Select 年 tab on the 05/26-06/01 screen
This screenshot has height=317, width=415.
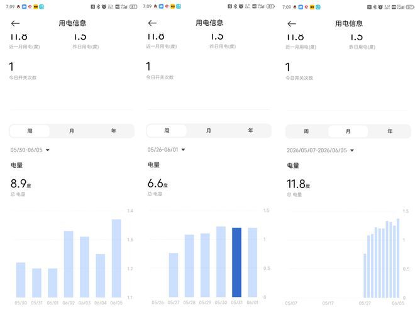pyautogui.click(x=250, y=131)
